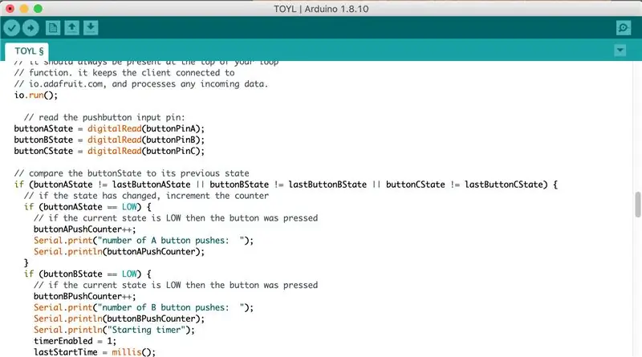
Task: Minimize the window using the yellow button
Action: 24,8
